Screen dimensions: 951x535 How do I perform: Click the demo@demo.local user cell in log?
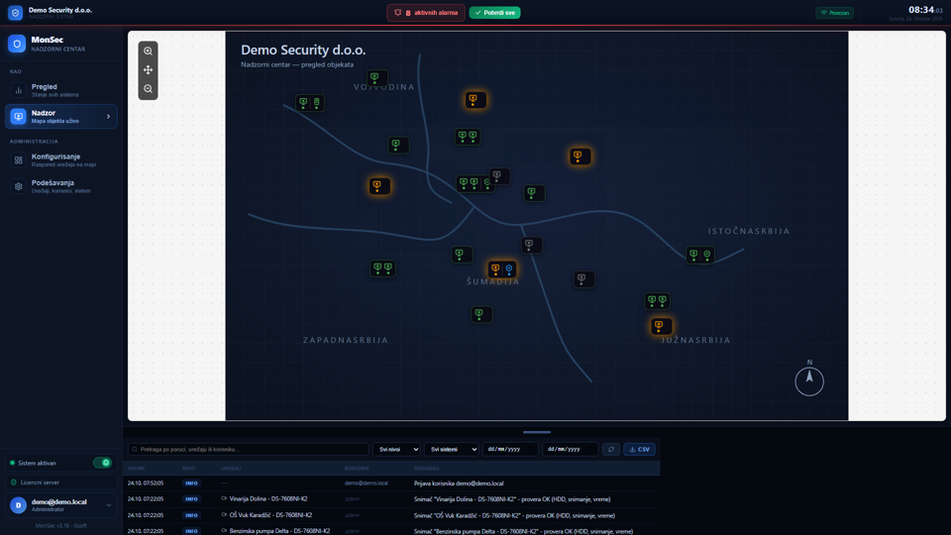(367, 483)
